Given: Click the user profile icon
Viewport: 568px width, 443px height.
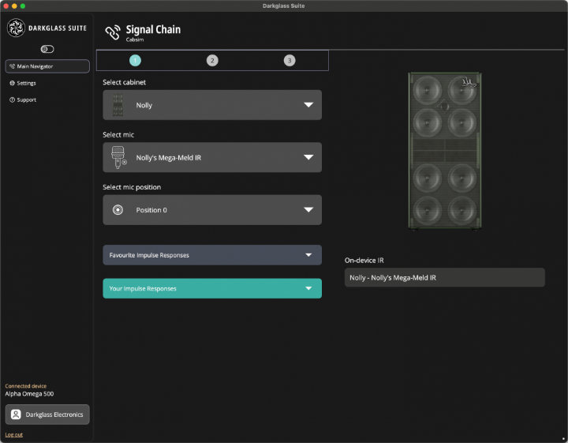Looking at the screenshot, I should pos(16,415).
